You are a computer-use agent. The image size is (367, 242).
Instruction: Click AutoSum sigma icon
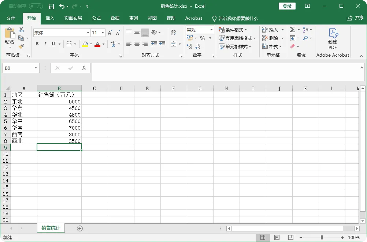[292, 30]
